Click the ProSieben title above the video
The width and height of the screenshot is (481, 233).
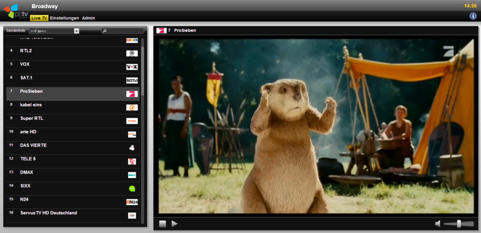click(185, 30)
